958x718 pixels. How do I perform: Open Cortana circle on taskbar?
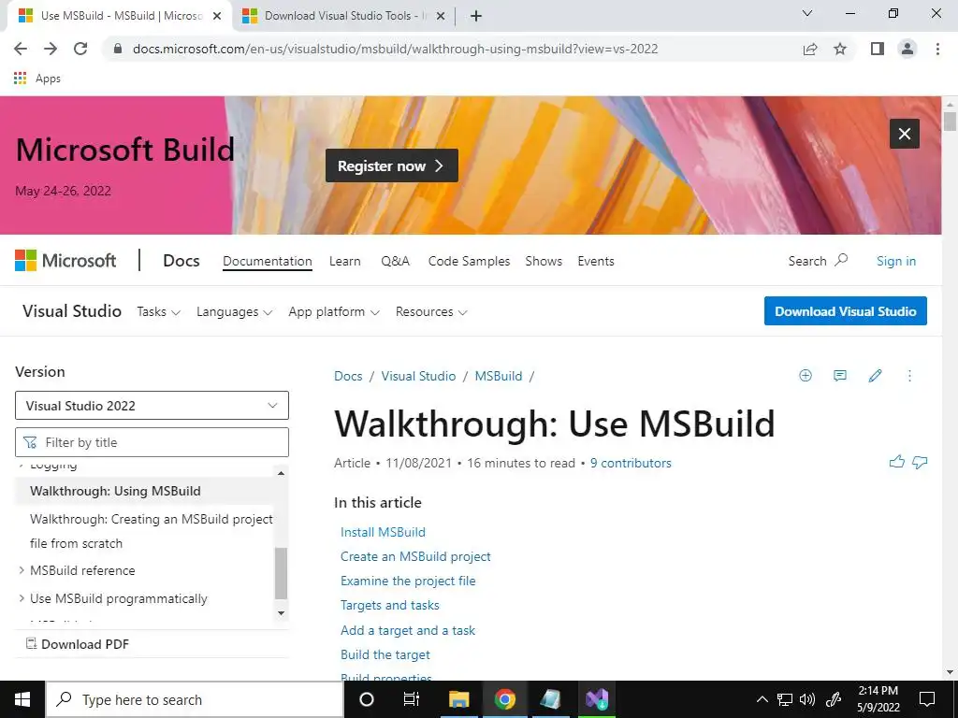click(x=366, y=699)
